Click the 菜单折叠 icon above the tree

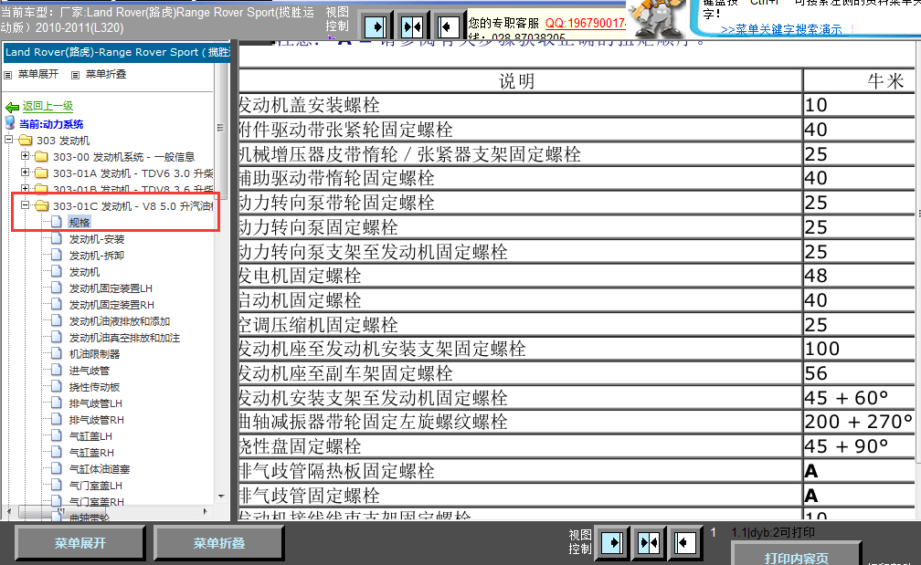pyautogui.click(x=75, y=75)
